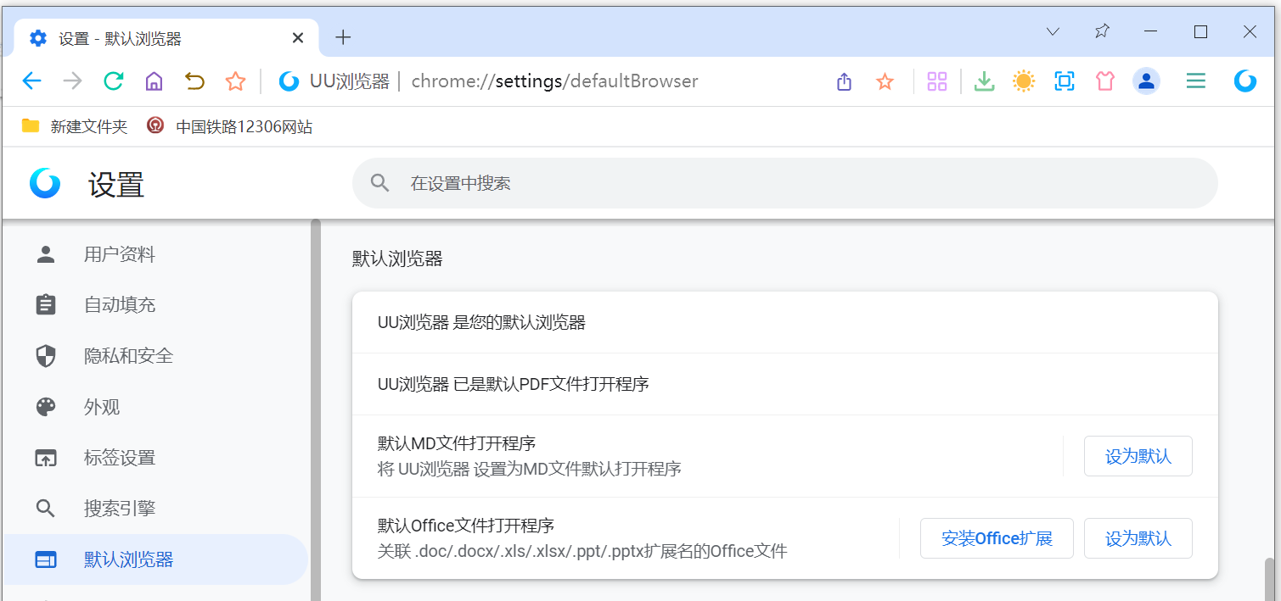Viewport: 1281px width, 601px height.
Task: Click the pin window icon in title bar
Action: (x=1102, y=31)
